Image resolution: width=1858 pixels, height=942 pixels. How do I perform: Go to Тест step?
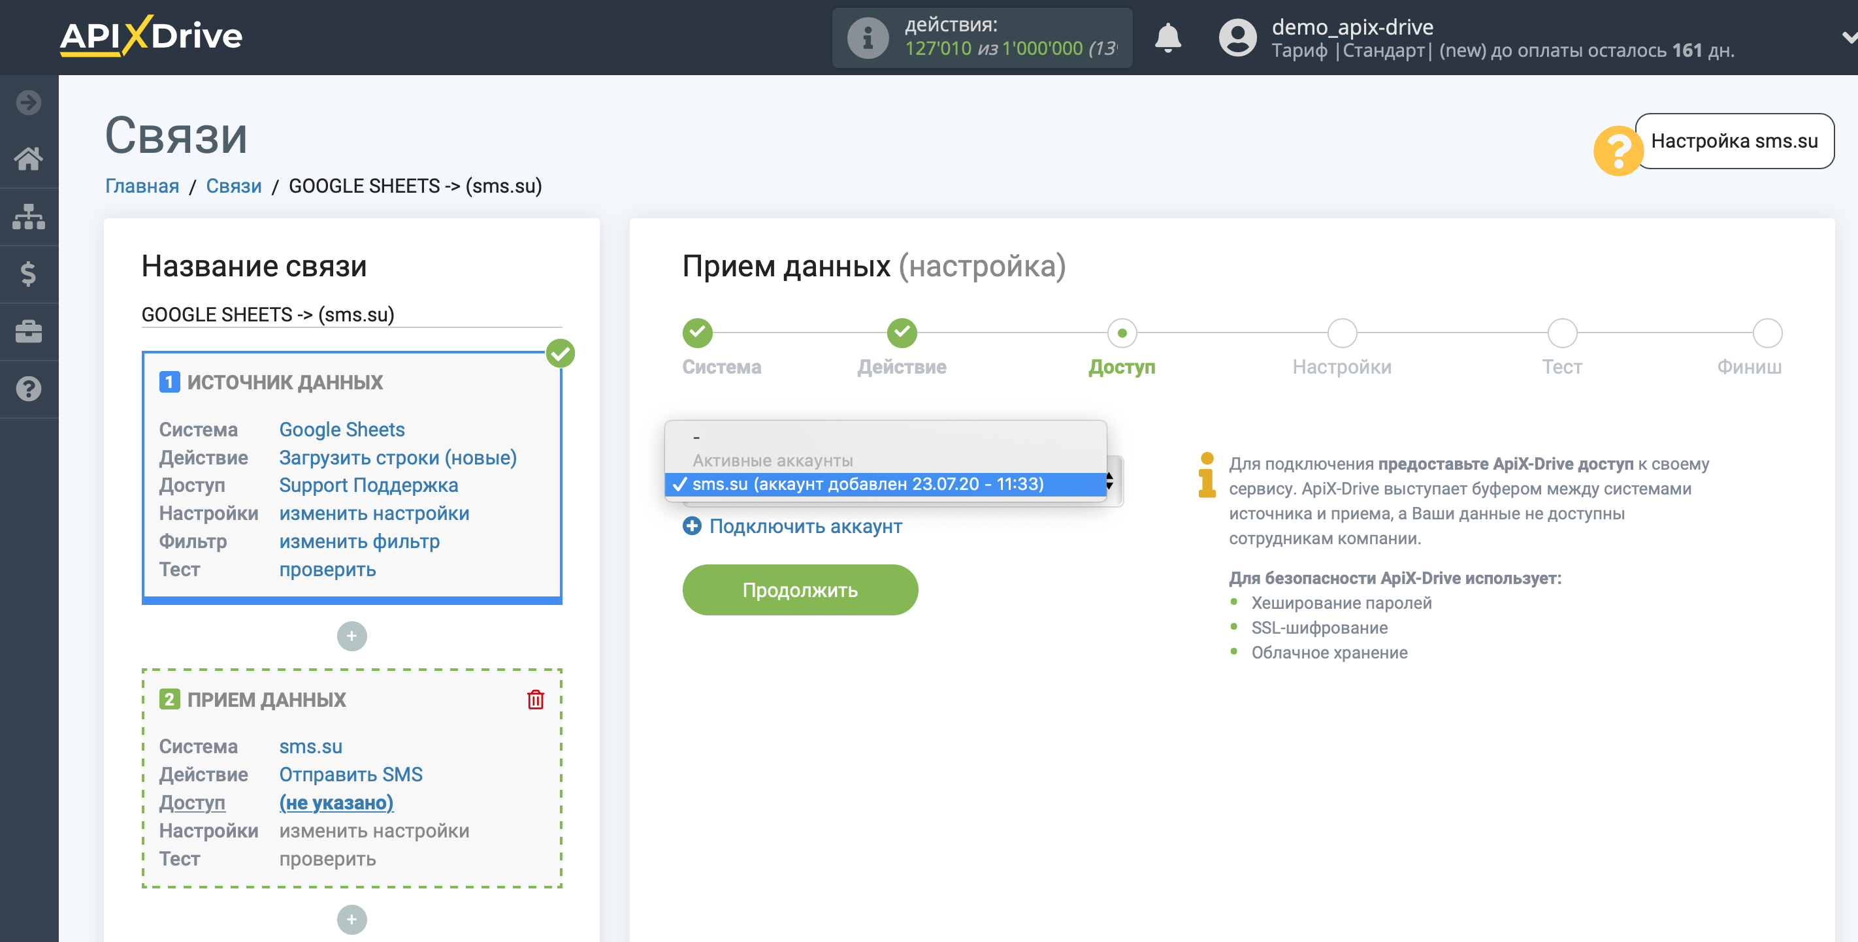1562,333
